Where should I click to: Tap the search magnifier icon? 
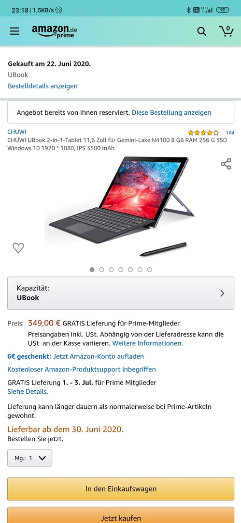pos(202,31)
